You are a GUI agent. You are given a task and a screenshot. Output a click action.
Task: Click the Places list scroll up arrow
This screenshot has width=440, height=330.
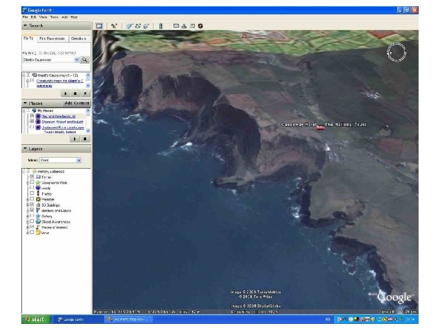88,111
